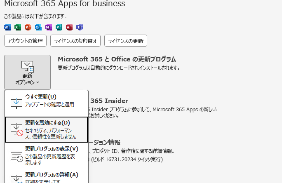Click the 'ビルド 16731.20234 クイック実行' text

point(127,159)
